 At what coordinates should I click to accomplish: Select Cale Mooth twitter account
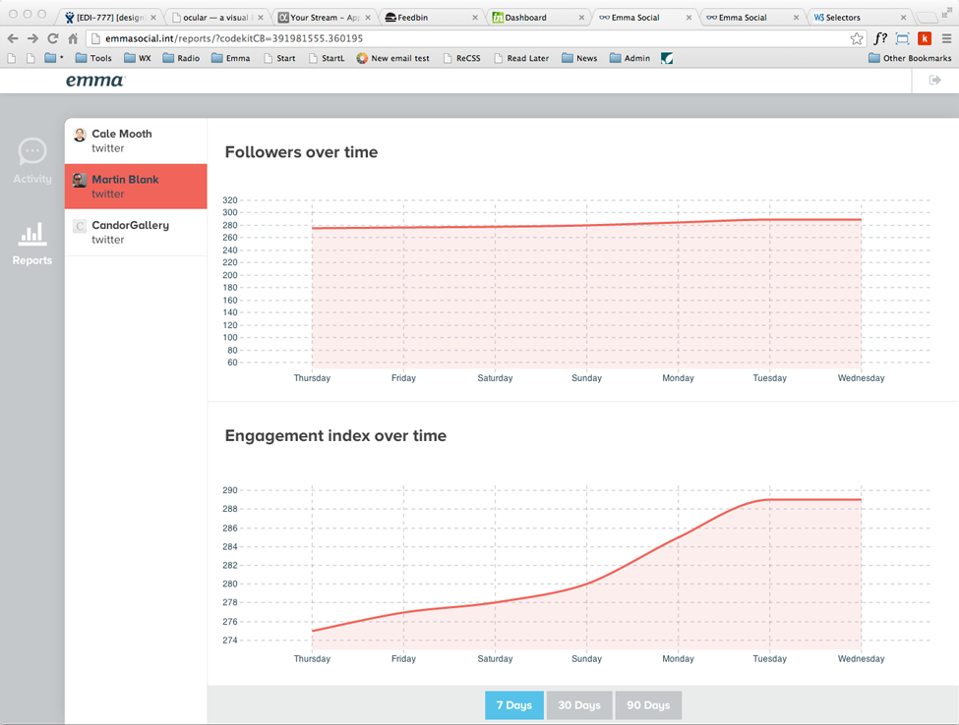(136, 140)
